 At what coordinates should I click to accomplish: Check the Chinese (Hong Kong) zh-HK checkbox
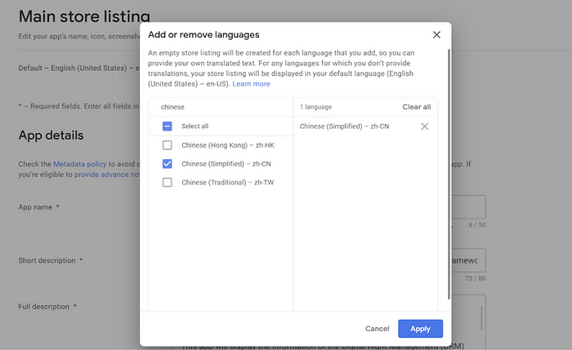[167, 145]
